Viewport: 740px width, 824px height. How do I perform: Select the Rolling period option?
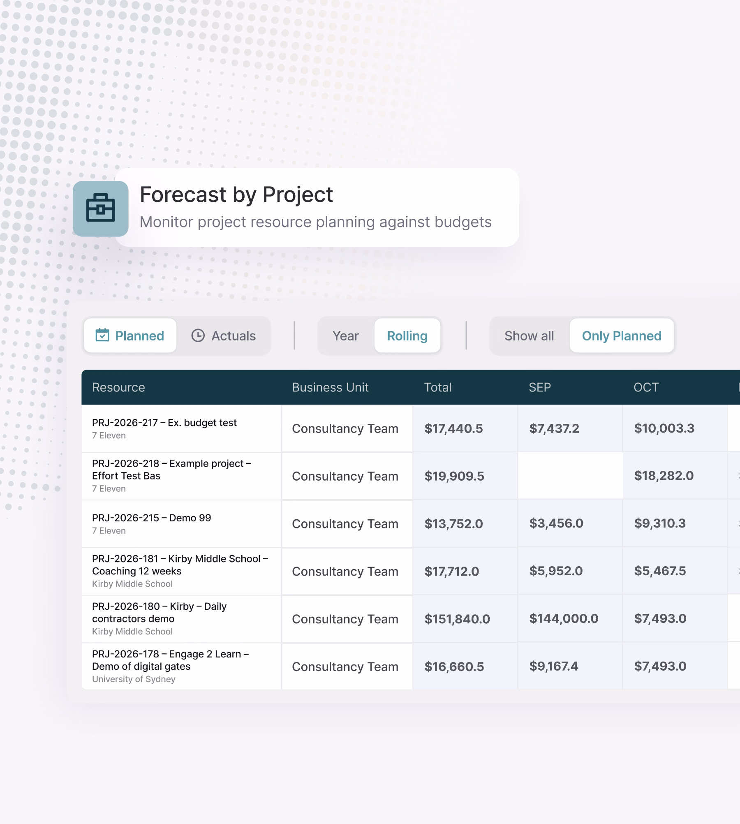point(407,336)
